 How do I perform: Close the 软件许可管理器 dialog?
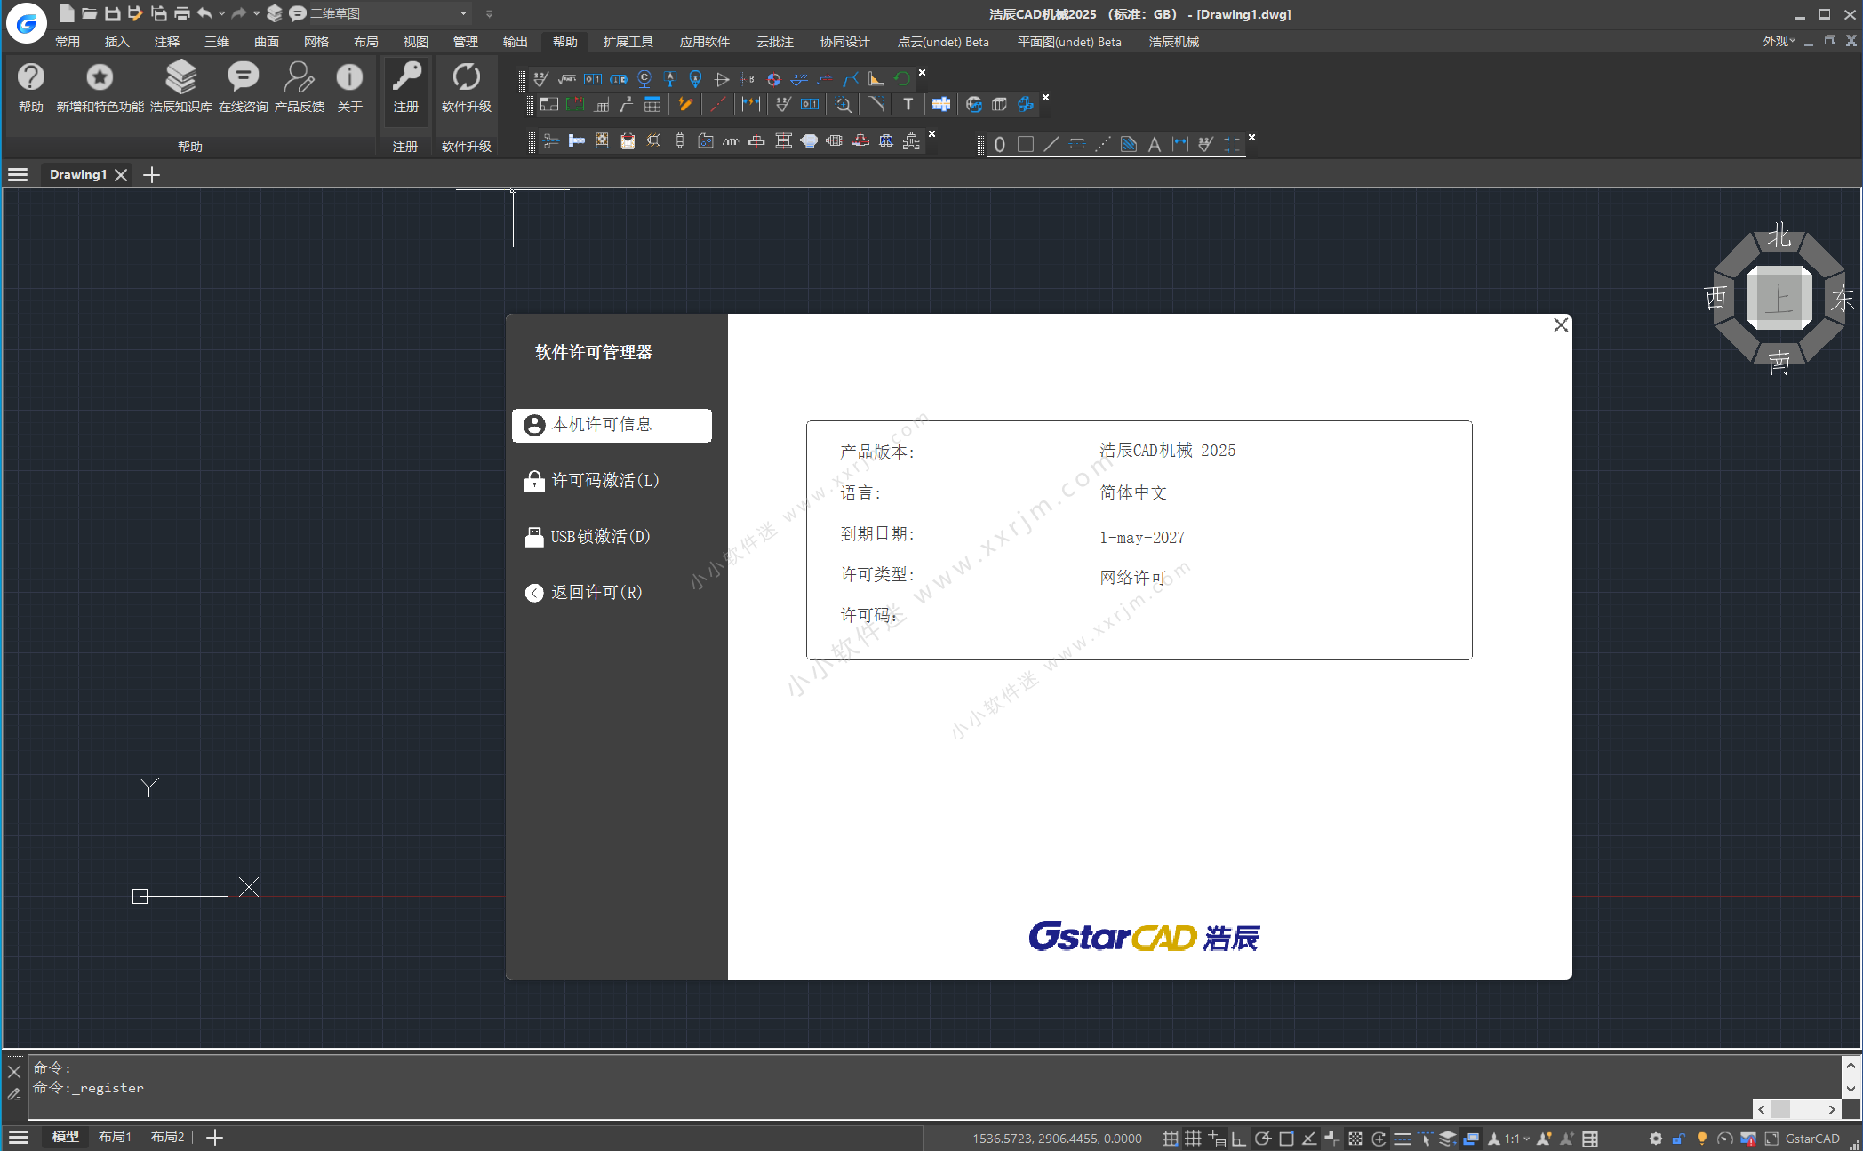[x=1560, y=325]
